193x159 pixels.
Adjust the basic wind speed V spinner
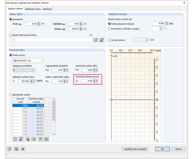(31, 81)
